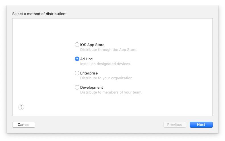Click the "Select a method of distribution:" heading

39,14
